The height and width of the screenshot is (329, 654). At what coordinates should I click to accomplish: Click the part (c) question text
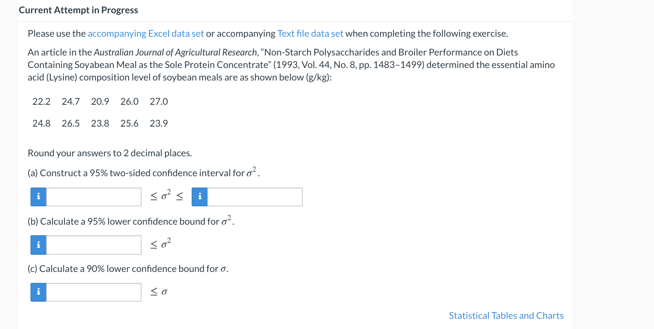128,269
